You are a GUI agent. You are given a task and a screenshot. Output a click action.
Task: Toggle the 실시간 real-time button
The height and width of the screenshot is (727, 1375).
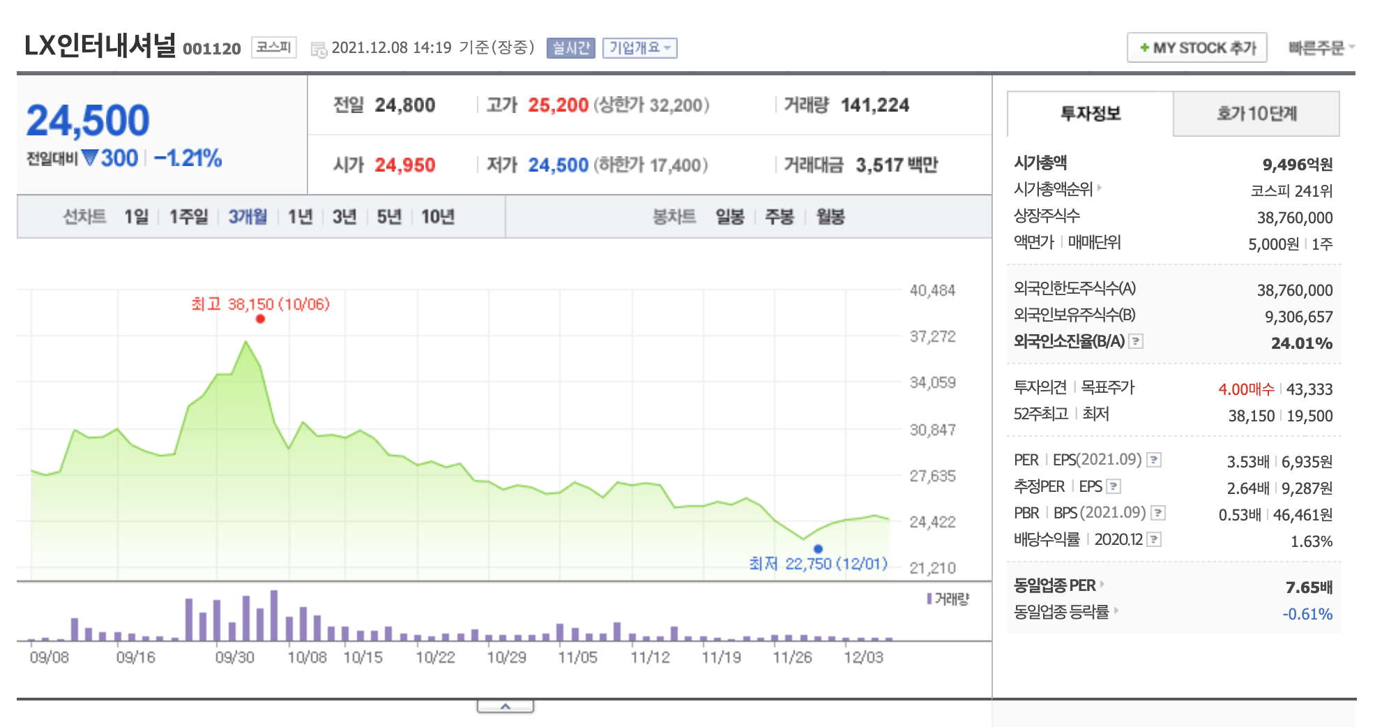570,47
